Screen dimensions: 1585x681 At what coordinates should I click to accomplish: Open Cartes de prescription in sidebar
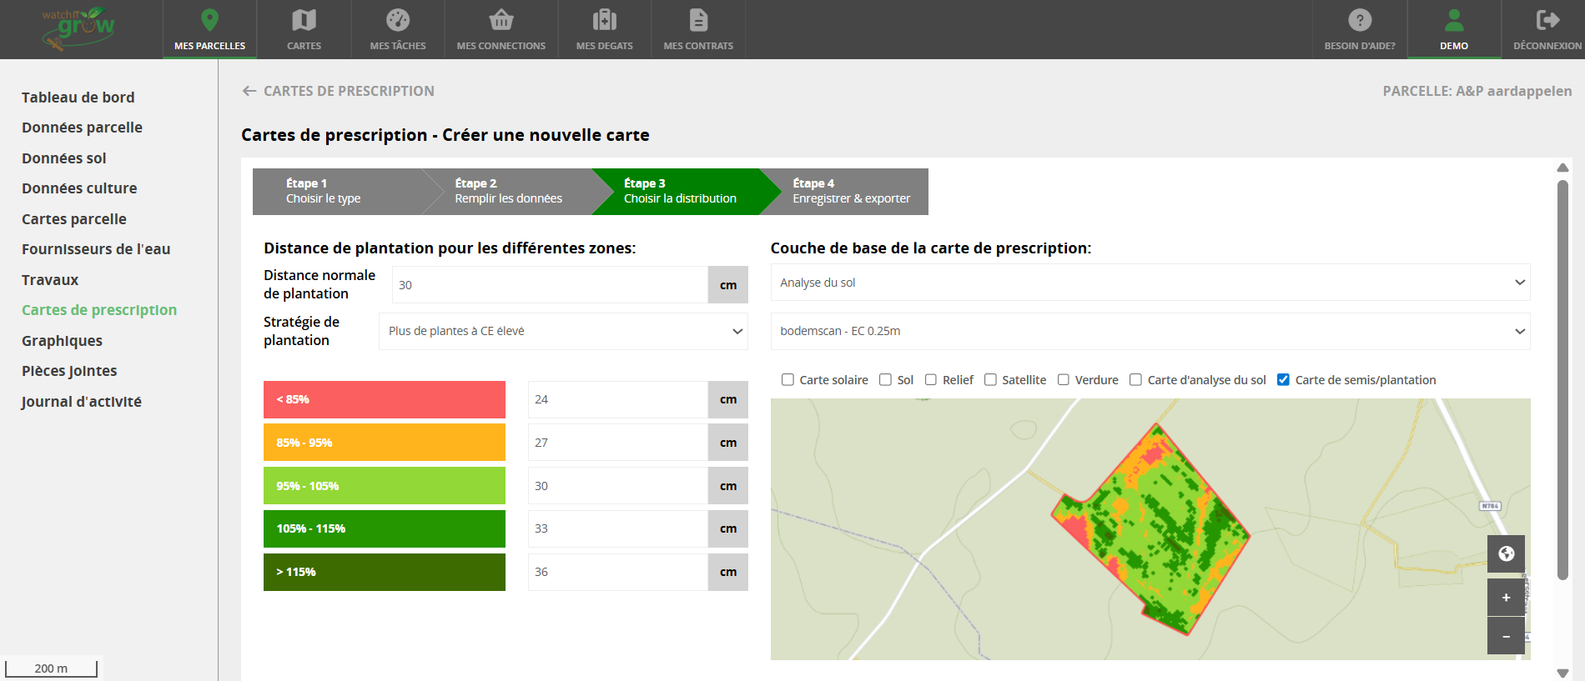point(99,310)
